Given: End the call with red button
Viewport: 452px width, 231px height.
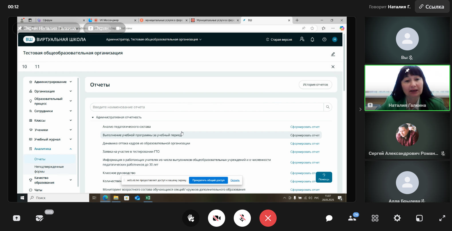Looking at the screenshot, I should [x=268, y=218].
